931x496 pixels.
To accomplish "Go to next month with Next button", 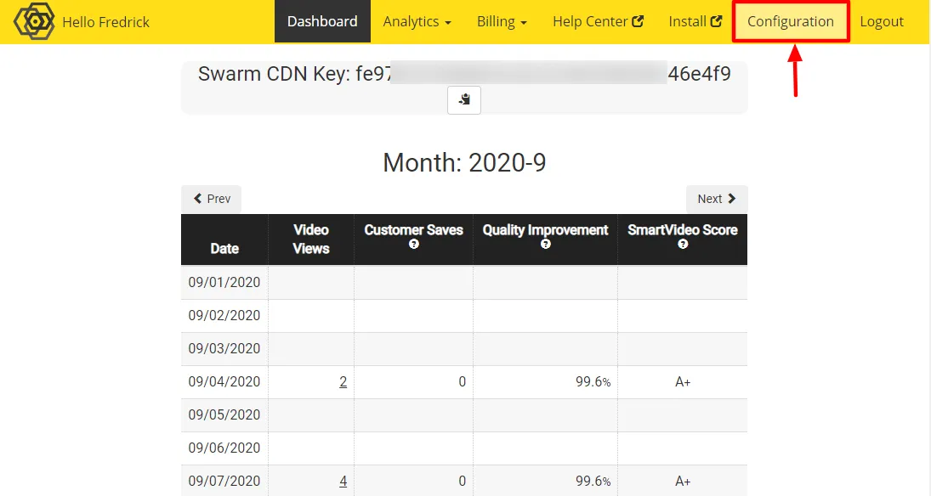I will coord(717,199).
